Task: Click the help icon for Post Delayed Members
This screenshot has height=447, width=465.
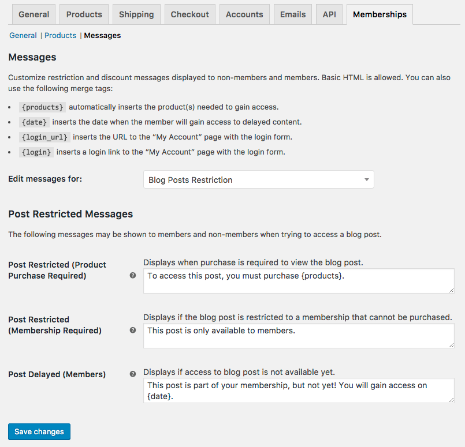Action: [132, 374]
